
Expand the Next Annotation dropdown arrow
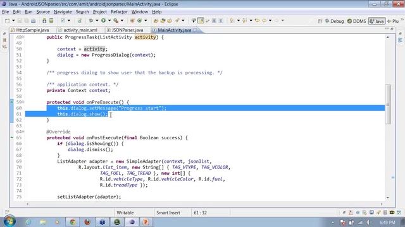[x=238, y=21]
